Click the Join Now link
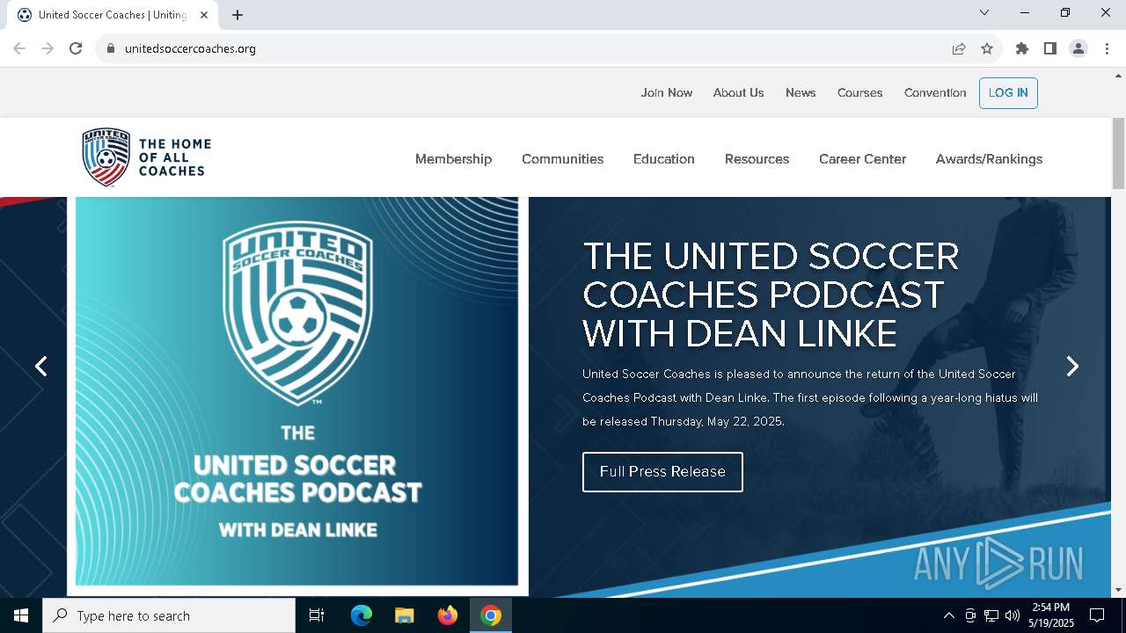Screen dimensions: 1126x633 tap(667, 92)
